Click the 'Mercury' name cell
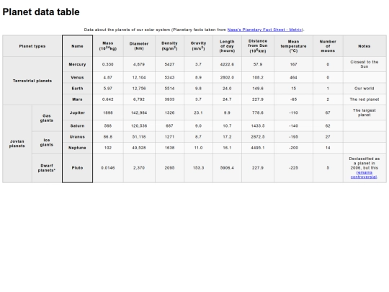The image size is (389, 292). (77, 64)
